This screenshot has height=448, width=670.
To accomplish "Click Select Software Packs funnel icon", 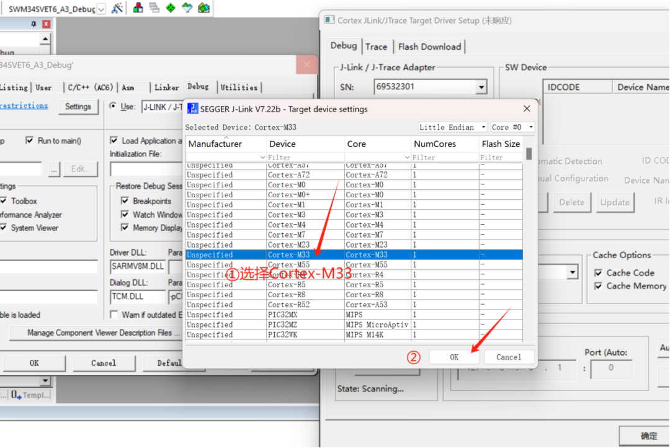I will 187,7.
